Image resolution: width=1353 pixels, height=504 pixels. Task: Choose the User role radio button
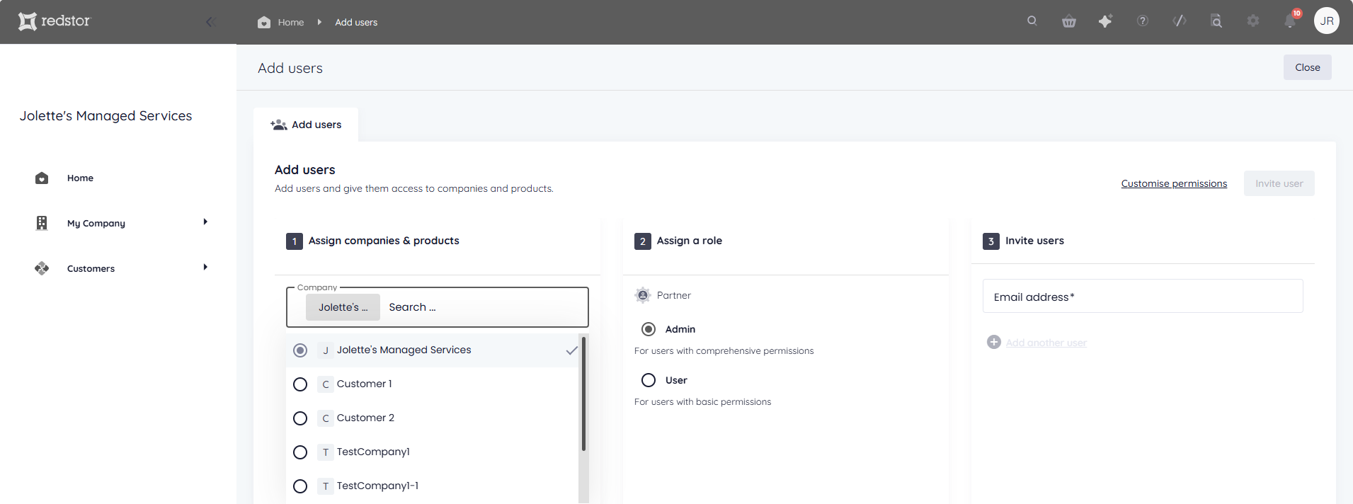[x=649, y=380]
